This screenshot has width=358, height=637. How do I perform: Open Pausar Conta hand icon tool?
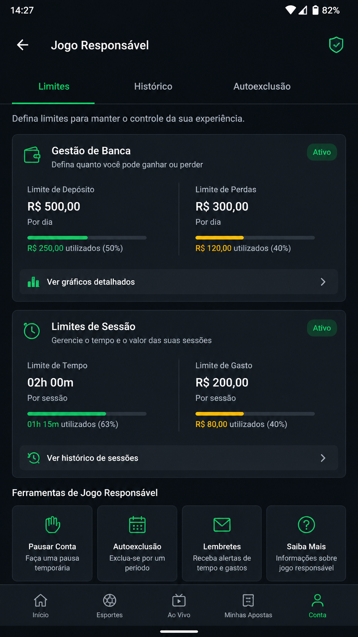[x=53, y=543]
